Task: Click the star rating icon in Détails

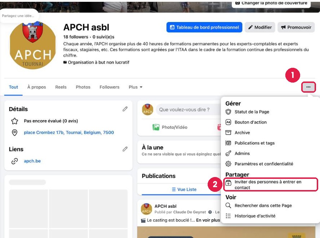Action: point(14,121)
